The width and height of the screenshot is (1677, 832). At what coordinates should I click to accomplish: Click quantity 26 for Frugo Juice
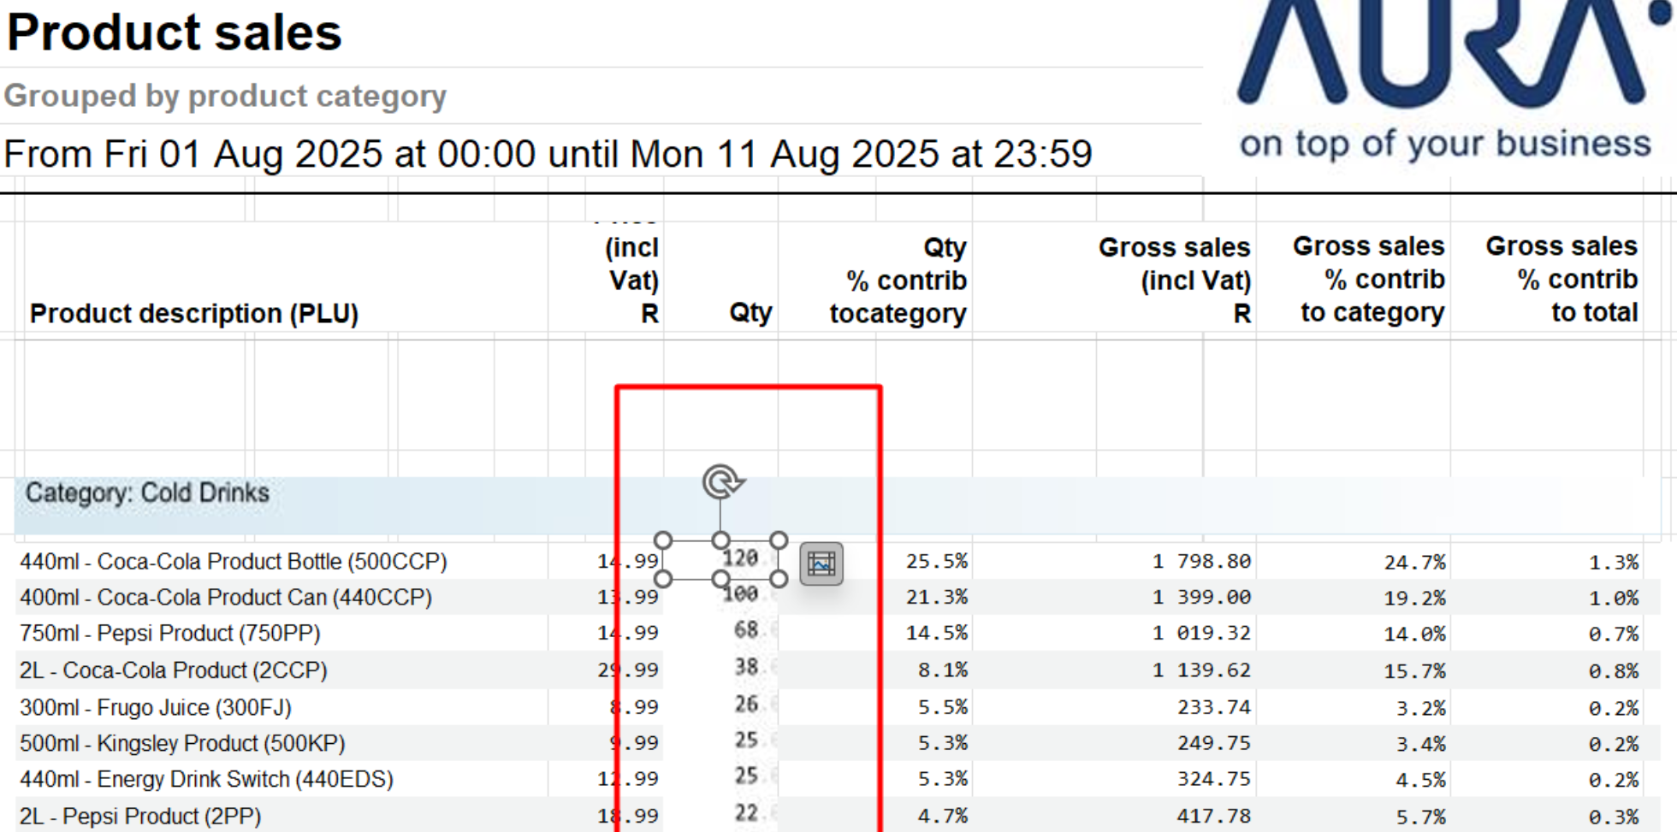(746, 705)
